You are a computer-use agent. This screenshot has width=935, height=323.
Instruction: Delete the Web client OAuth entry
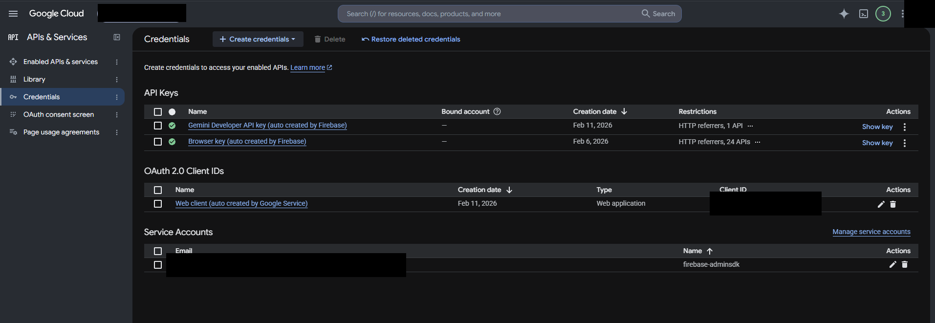tap(893, 204)
